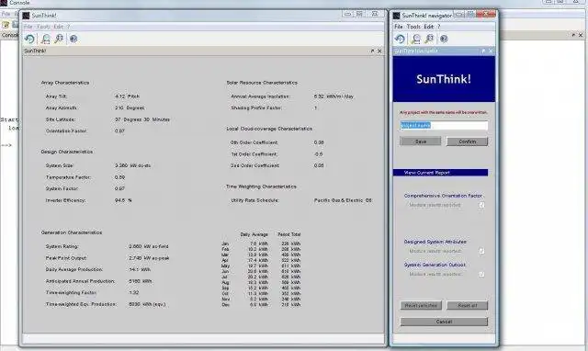Click the Save button in navigator
588x351 pixels.
(x=421, y=142)
